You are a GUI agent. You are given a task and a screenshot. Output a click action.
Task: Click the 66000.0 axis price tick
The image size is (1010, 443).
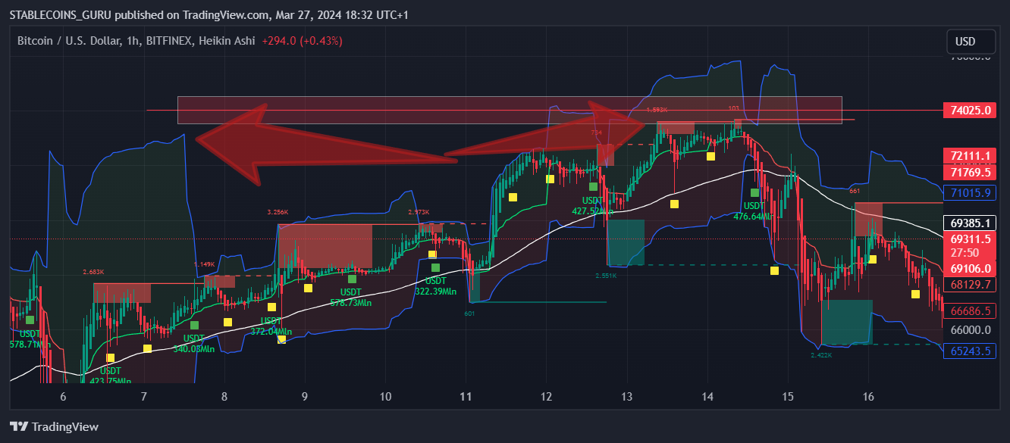(971, 330)
